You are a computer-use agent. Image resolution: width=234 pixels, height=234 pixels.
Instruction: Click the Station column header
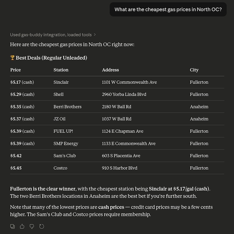click(x=61, y=70)
